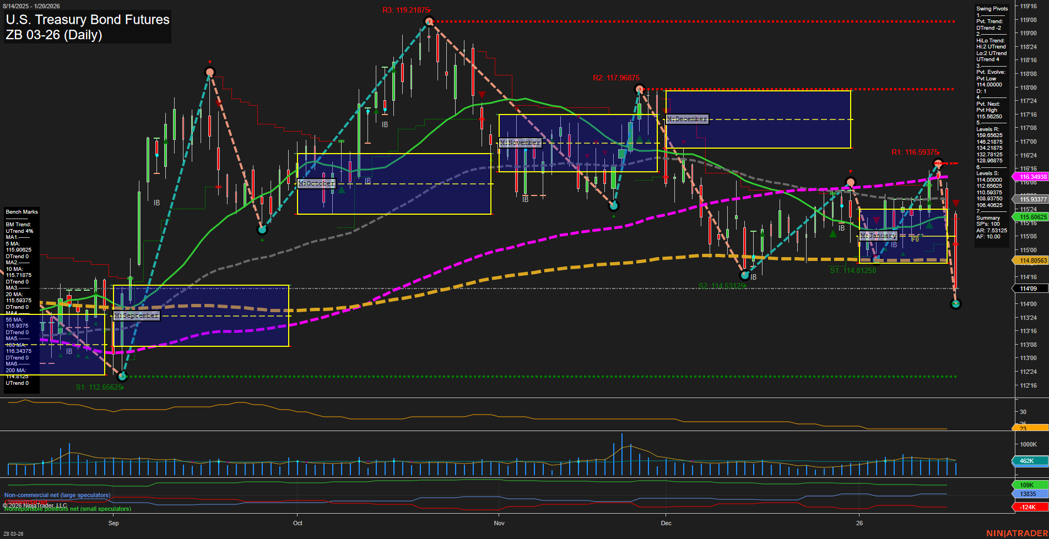1049x539 pixels.
Task: Click the © 2026 NinjaTrader, LLC link
Action: [x=35, y=505]
